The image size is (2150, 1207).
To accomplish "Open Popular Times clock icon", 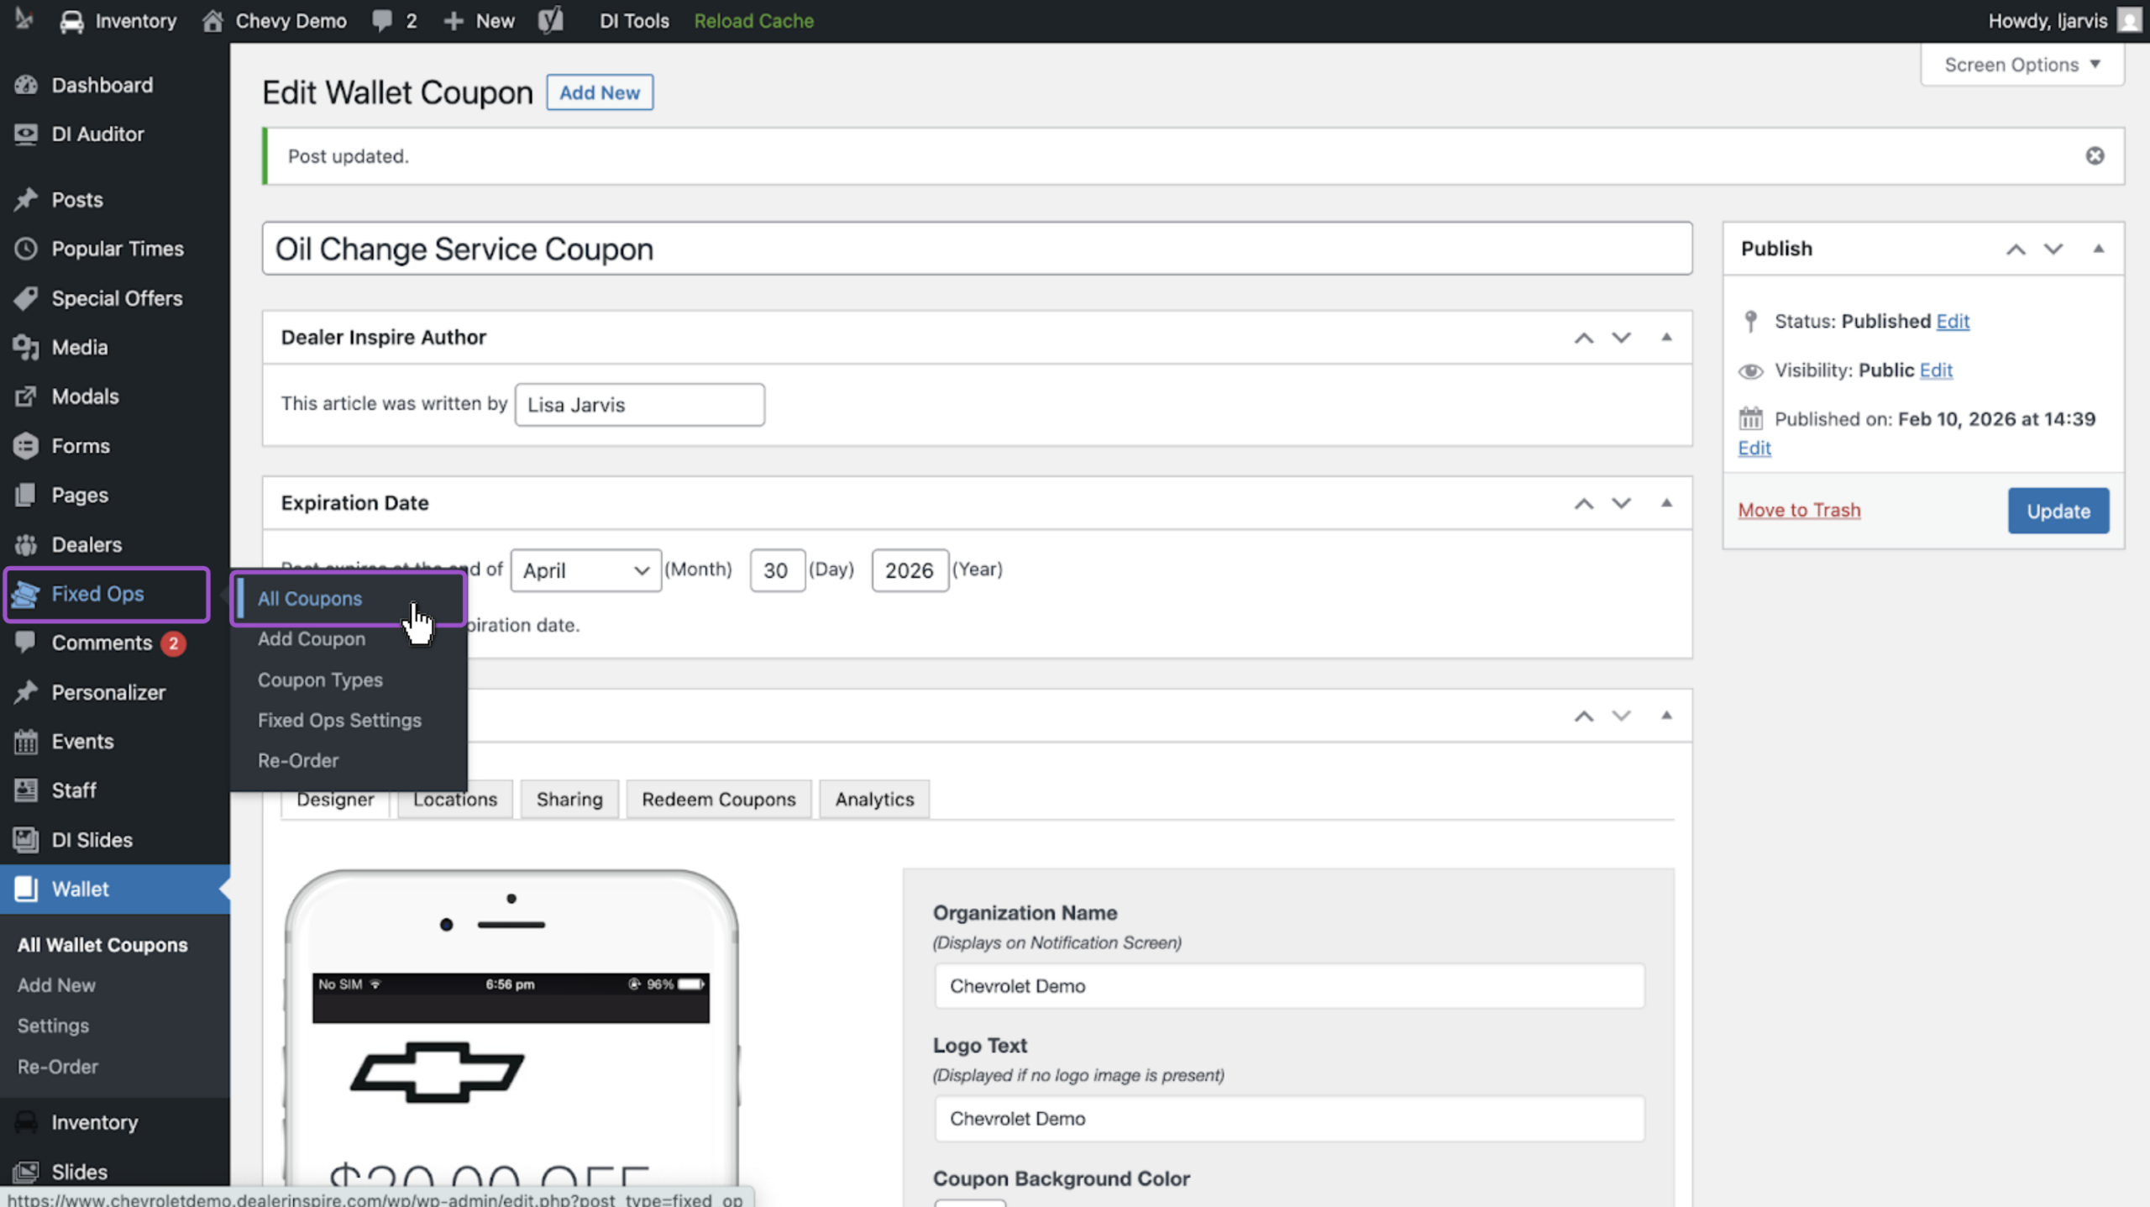I will 26,249.
